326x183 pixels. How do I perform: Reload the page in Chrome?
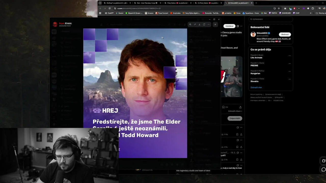pos(110,8)
